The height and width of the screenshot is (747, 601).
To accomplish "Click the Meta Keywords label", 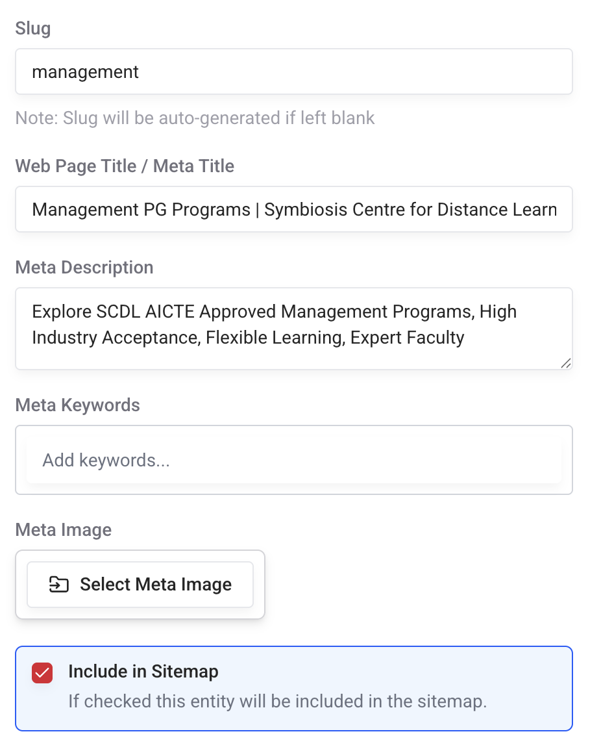I will pos(78,405).
